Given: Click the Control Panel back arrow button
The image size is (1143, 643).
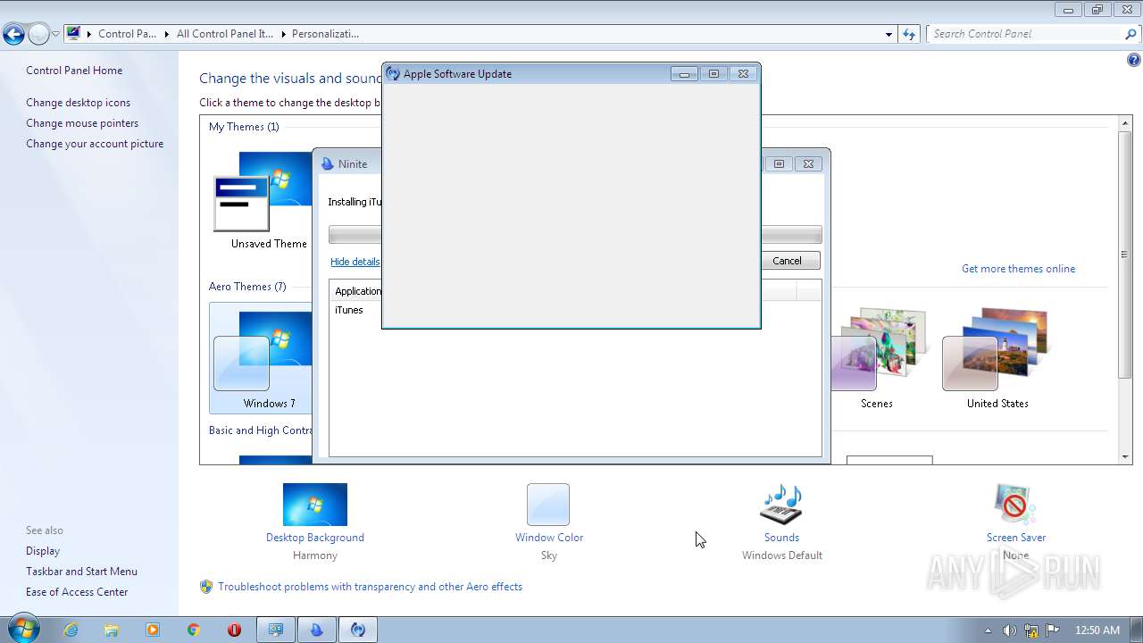Looking at the screenshot, I should tap(13, 35).
